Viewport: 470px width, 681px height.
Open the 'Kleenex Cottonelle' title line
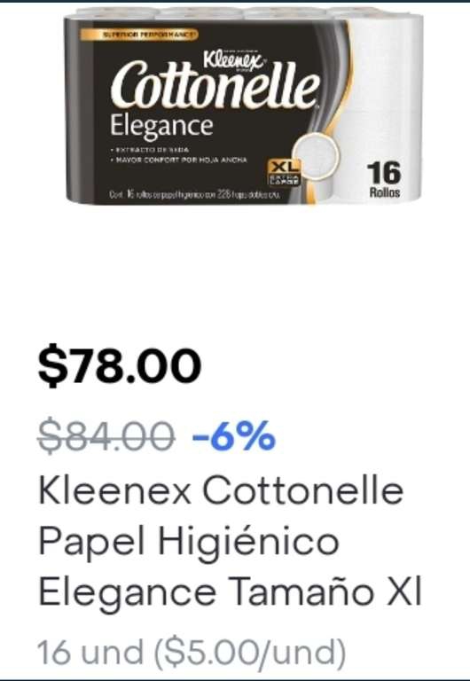pyautogui.click(x=221, y=489)
